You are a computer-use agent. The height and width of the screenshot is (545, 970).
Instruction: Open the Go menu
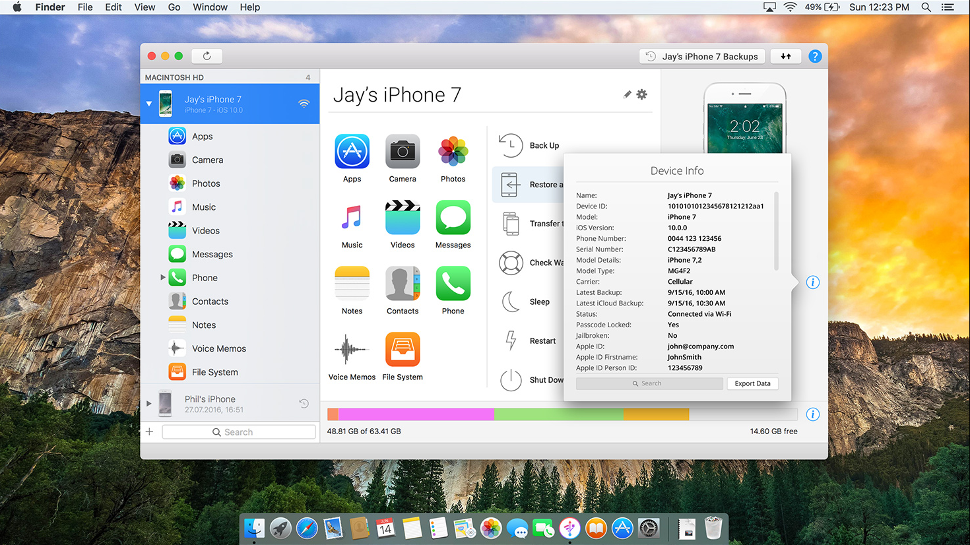tap(174, 7)
